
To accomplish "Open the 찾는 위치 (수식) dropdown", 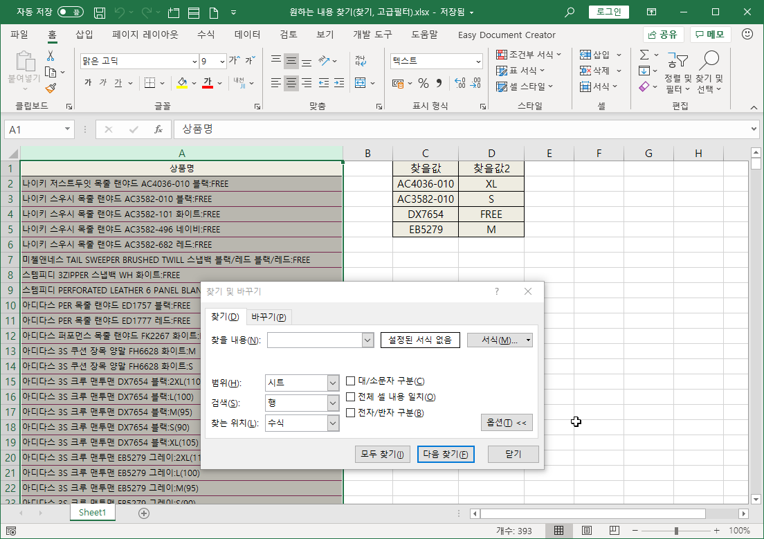I will (333, 423).
